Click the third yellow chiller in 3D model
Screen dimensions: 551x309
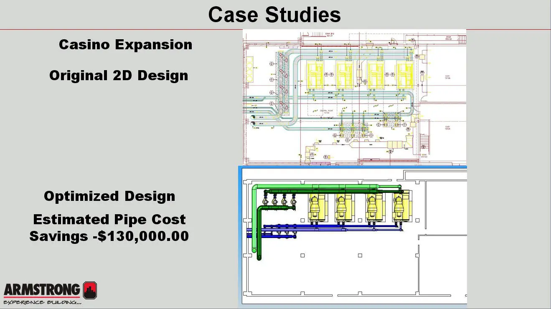tap(374, 207)
